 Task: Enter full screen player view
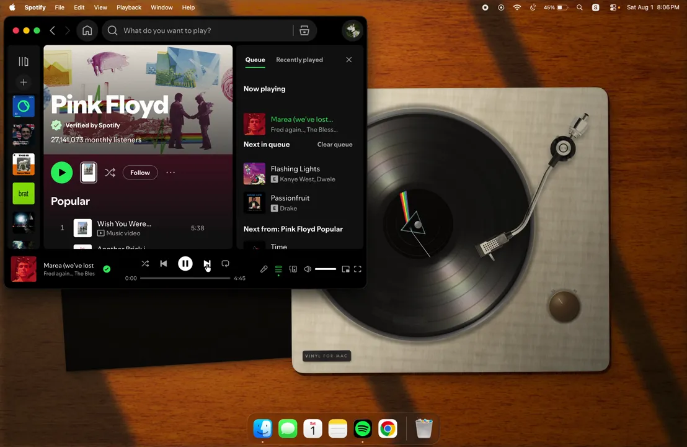coord(358,269)
